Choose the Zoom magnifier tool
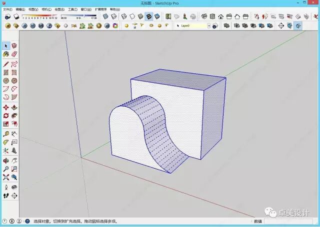This screenshot has width=320, height=227. 6,169
